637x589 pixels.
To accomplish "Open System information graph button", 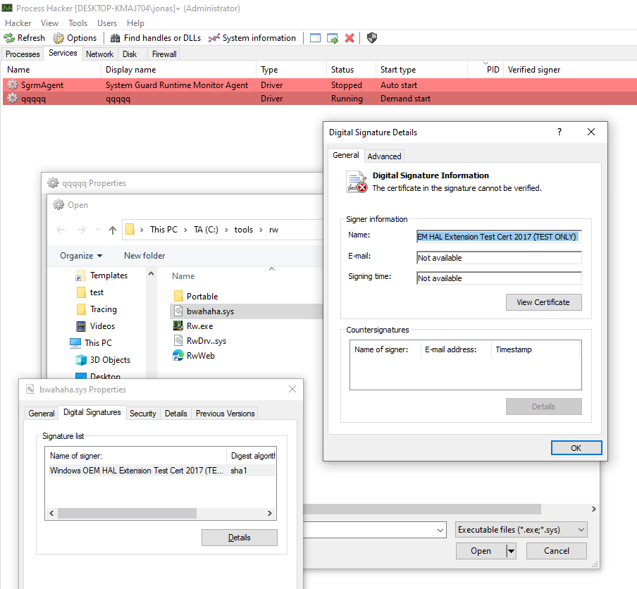I will click(x=252, y=38).
